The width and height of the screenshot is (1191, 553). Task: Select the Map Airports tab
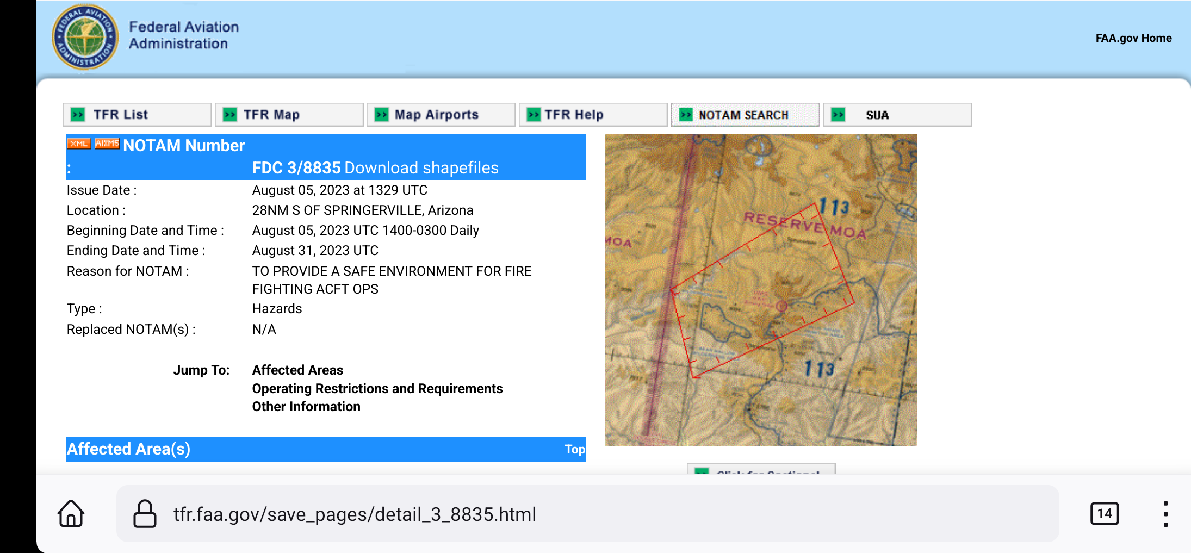click(x=441, y=115)
